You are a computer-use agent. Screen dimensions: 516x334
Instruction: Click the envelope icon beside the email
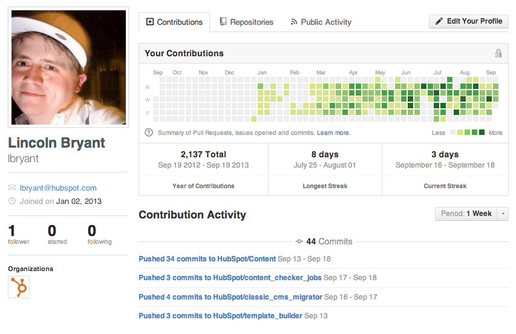pyautogui.click(x=12, y=188)
